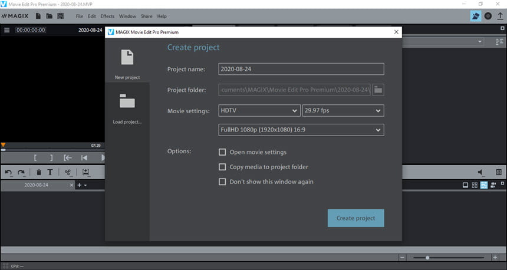Open the Effects menu
Viewport: 507px width, 270px height.
(x=107, y=16)
